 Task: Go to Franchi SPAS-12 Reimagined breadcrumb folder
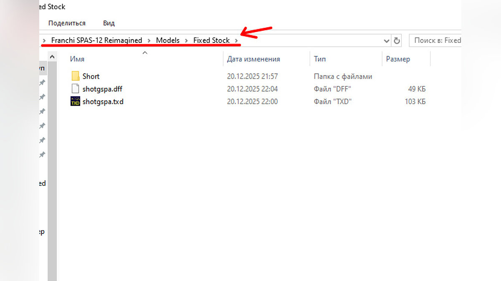click(x=96, y=40)
